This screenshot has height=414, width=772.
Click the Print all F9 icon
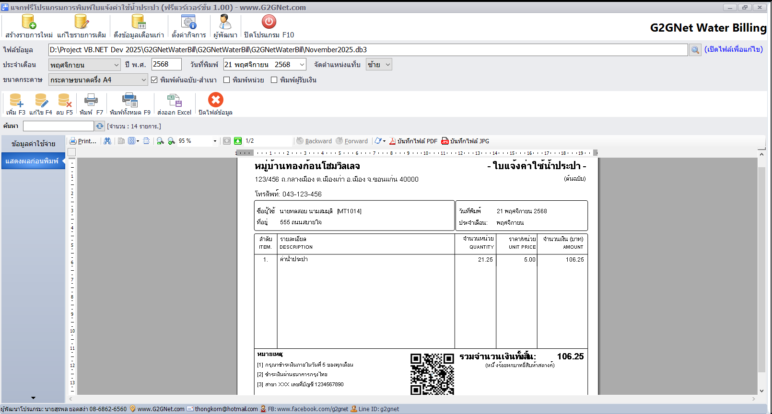(x=129, y=100)
